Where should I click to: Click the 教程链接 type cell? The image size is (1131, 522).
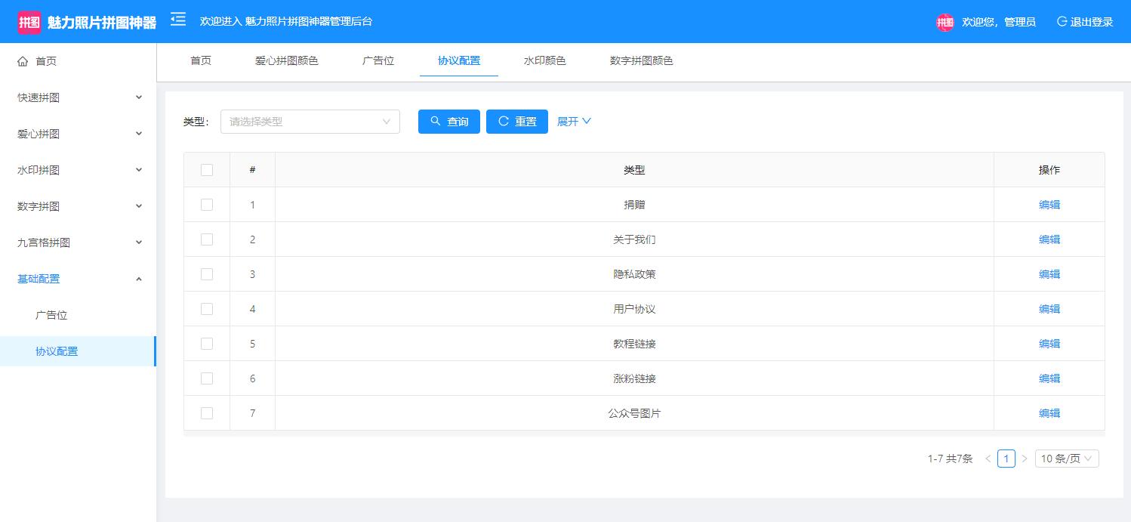click(634, 344)
